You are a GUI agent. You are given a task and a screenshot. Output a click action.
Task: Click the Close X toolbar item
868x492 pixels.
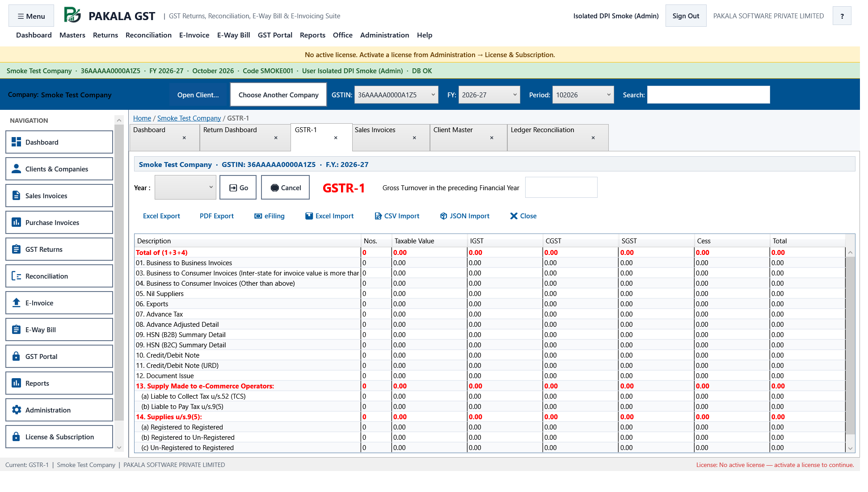pos(523,216)
